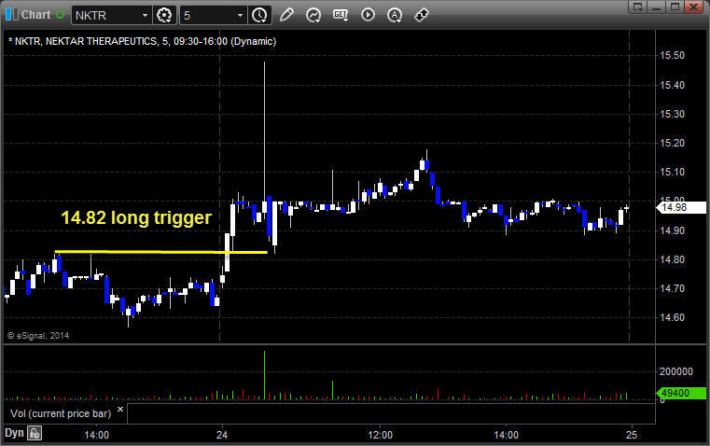Open the alerts 'A' circle menu
Screen dimensions: 710x446
tap(395, 15)
